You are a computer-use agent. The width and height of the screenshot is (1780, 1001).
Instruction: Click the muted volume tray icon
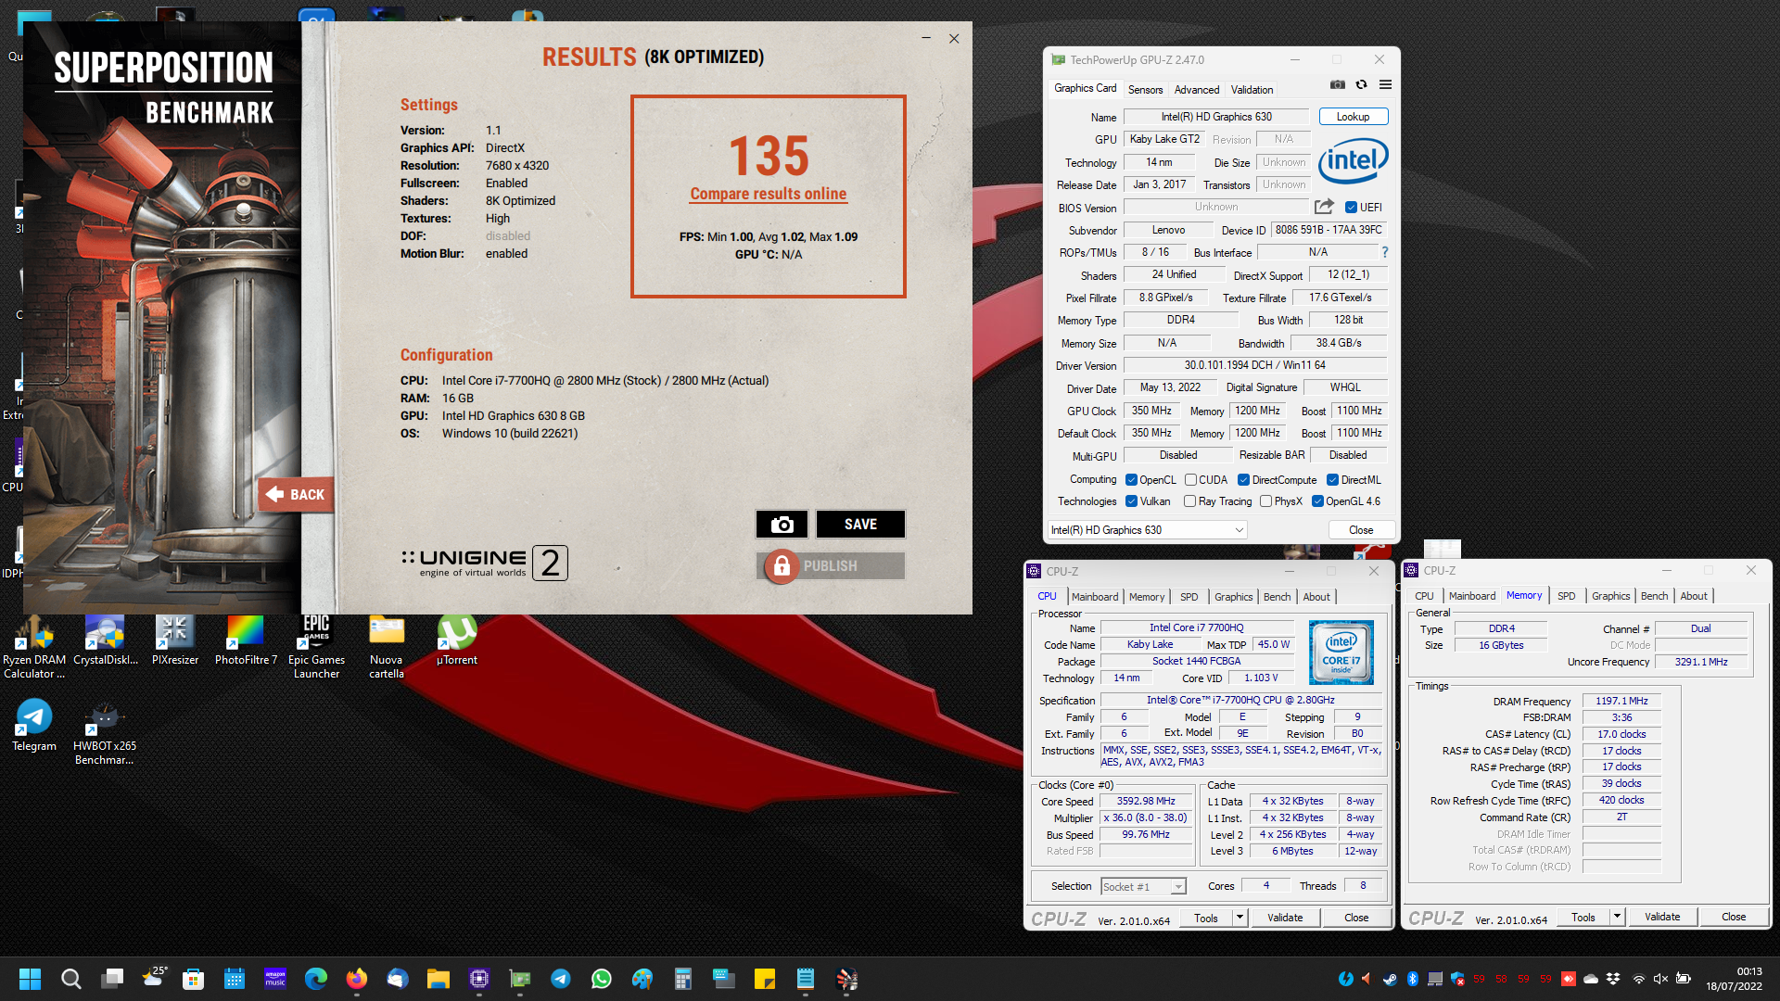pos(1659,979)
